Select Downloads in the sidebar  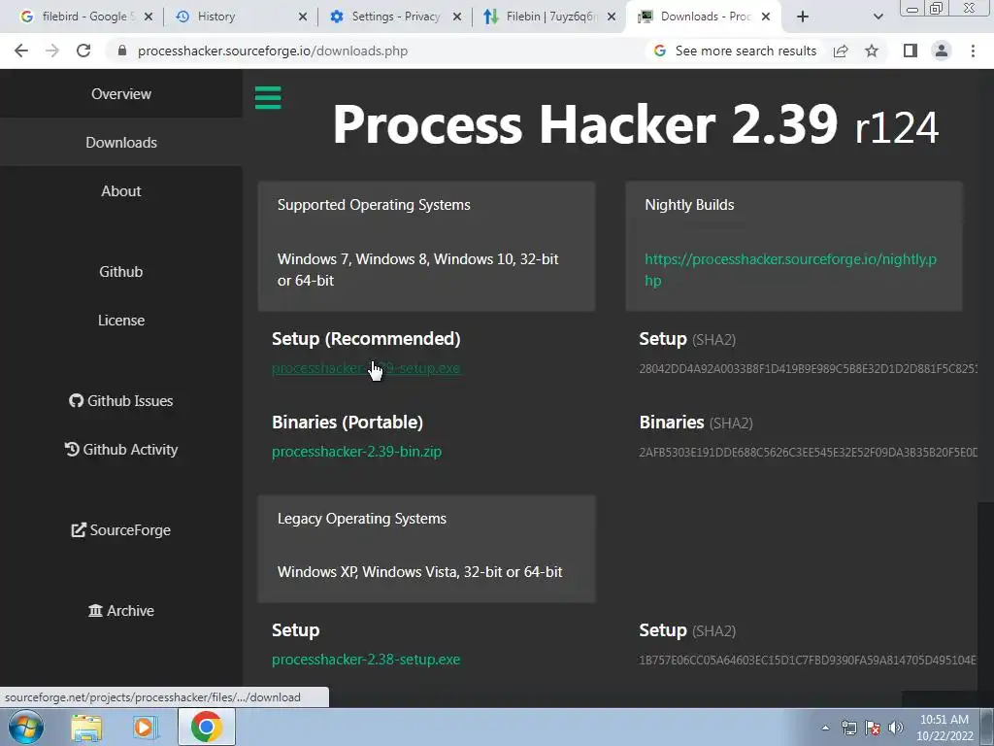tap(121, 142)
